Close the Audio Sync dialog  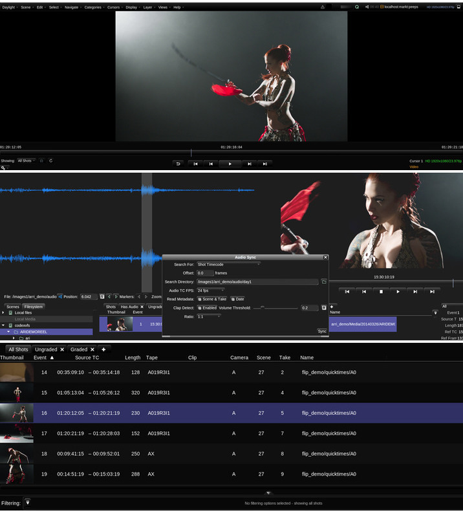point(325,258)
